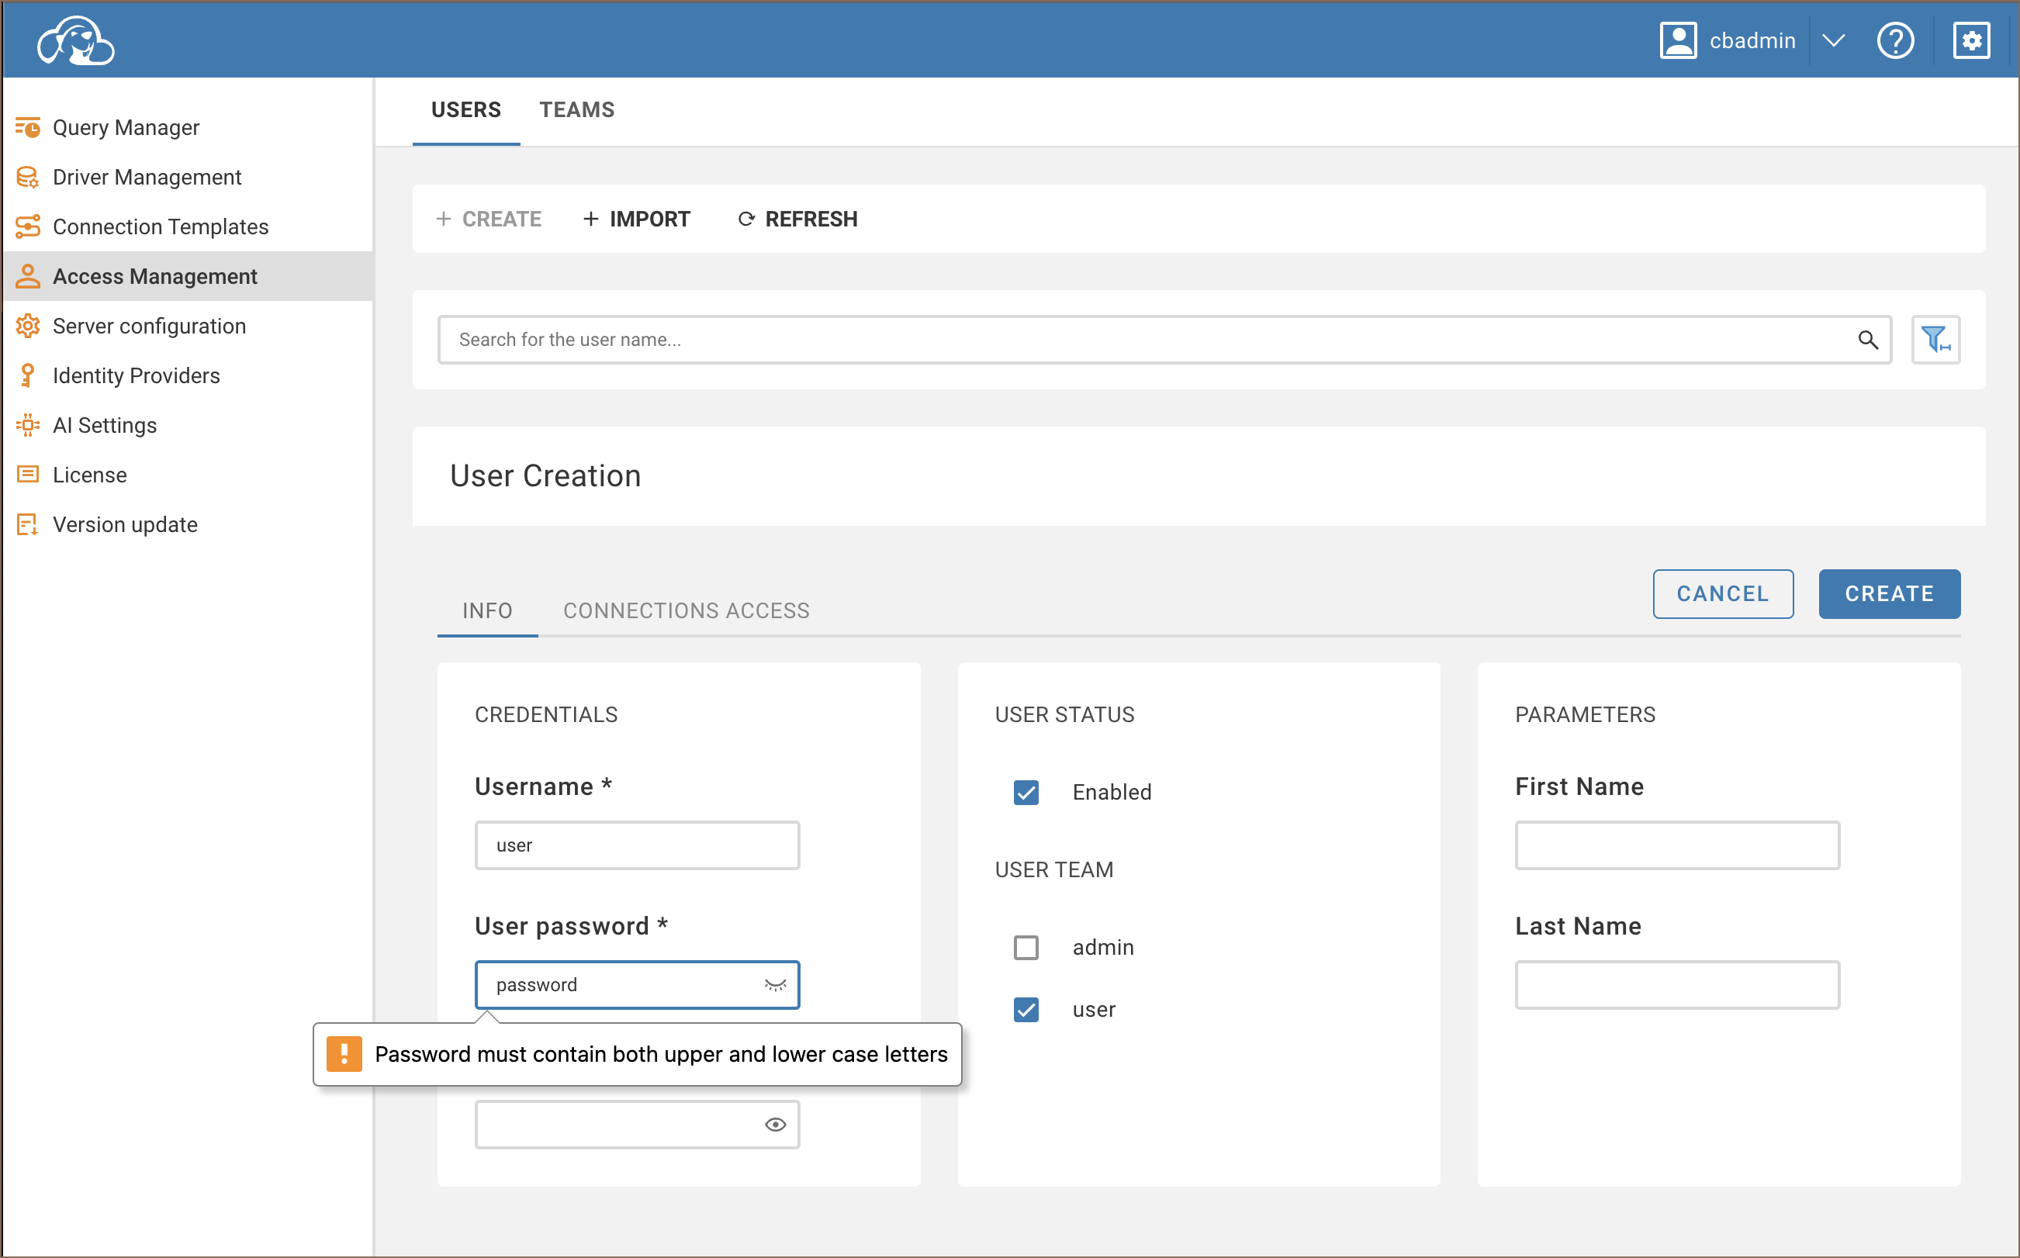Click the settings gear icon in header
This screenshot has width=2020, height=1258.
pyautogui.click(x=1971, y=41)
